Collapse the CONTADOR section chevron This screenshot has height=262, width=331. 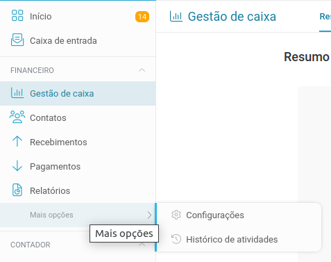click(x=142, y=245)
